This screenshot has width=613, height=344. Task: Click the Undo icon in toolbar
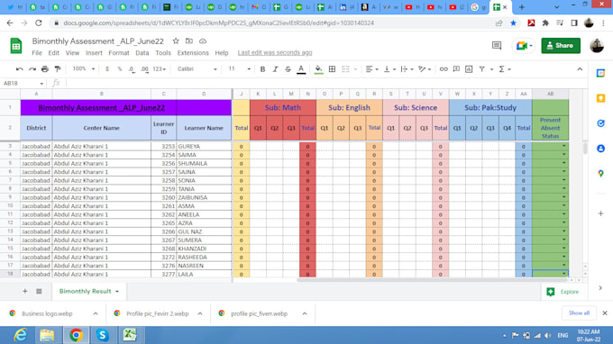[x=19, y=69]
